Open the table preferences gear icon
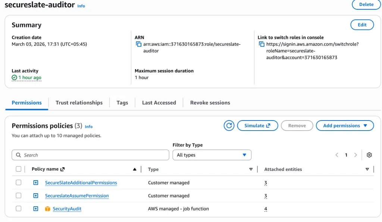 point(369,155)
